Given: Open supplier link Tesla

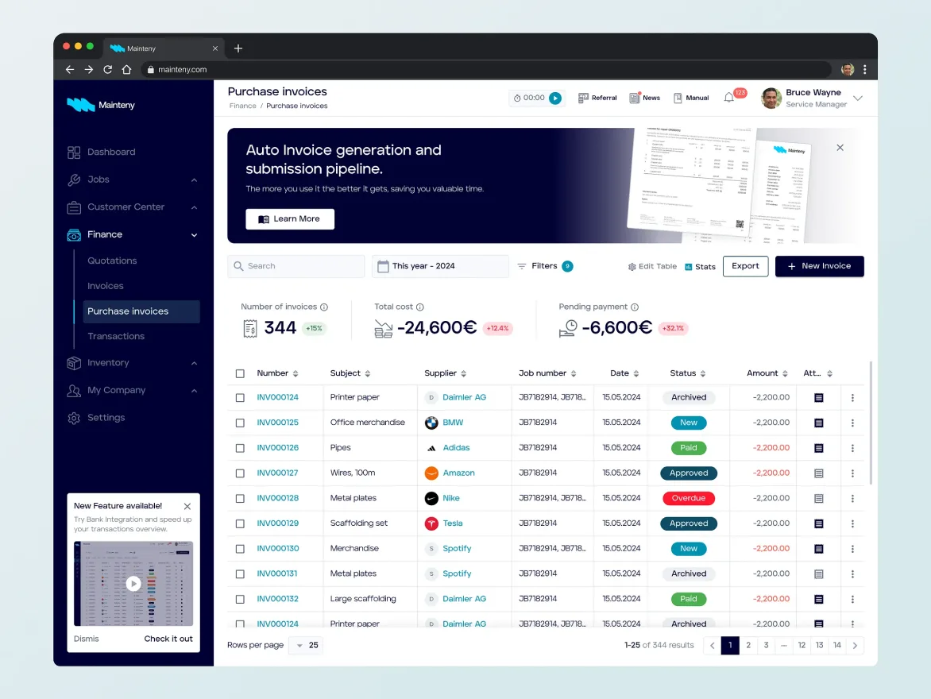Looking at the screenshot, I should [x=453, y=523].
